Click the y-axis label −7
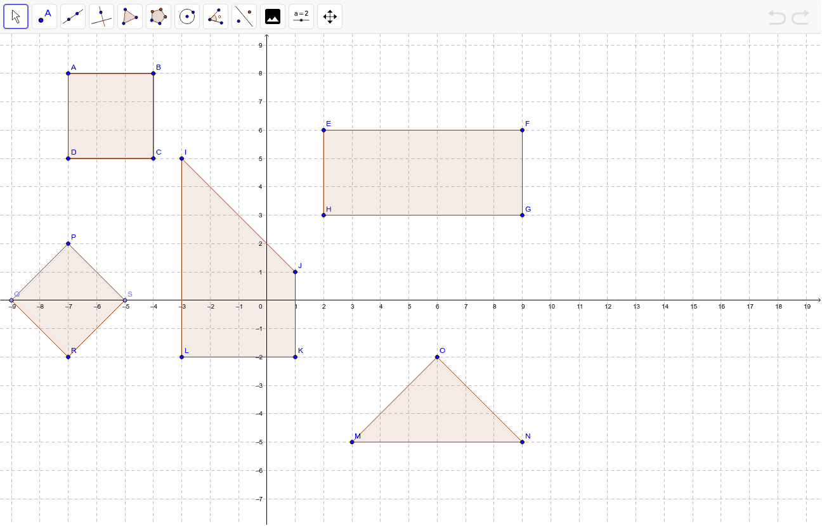Screen dimensions: 822x526 [x=259, y=499]
